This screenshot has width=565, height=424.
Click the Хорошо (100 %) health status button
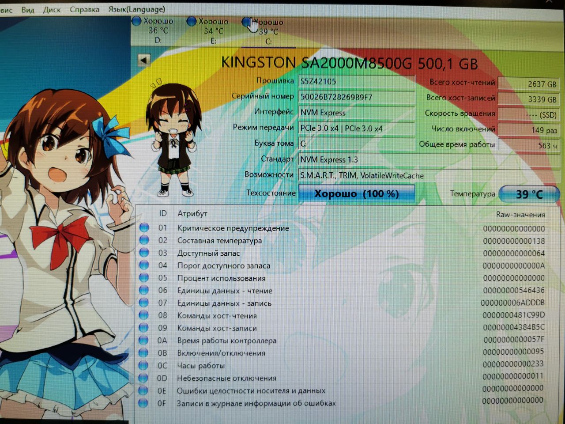357,193
